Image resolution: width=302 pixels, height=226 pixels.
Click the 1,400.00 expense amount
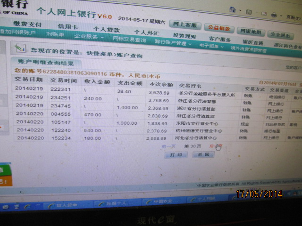tap(127, 108)
